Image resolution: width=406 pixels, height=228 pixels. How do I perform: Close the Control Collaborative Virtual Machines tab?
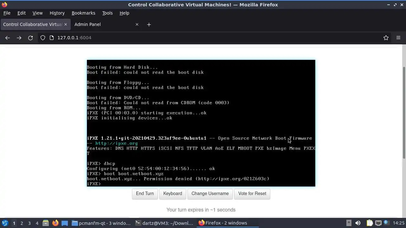66,24
